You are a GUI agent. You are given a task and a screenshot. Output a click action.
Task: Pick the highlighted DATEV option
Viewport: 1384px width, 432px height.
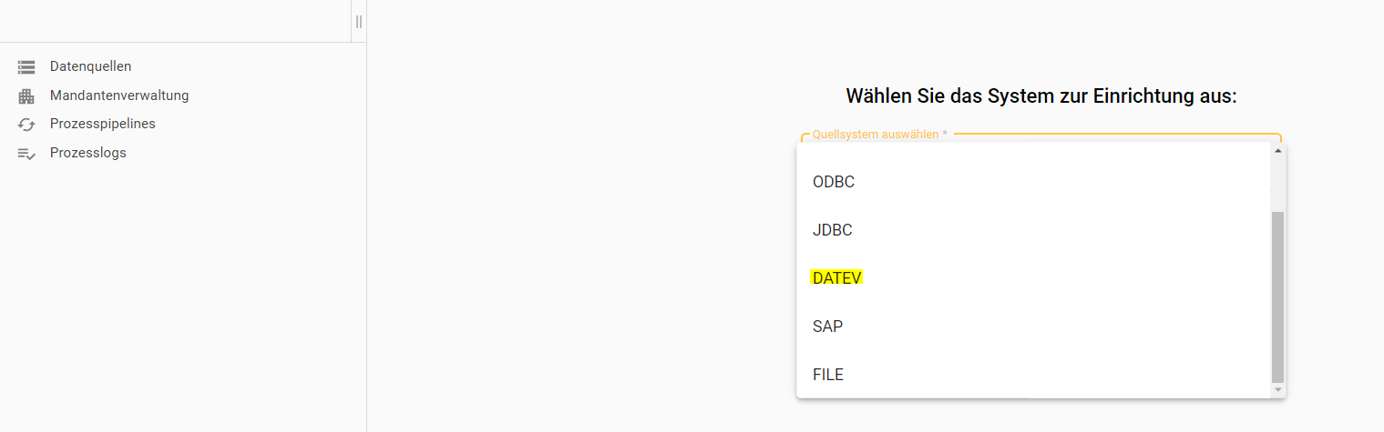836,277
